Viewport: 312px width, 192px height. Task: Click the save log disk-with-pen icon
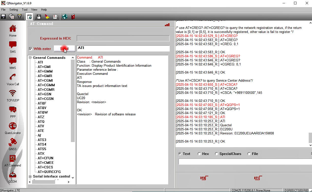[39, 17]
